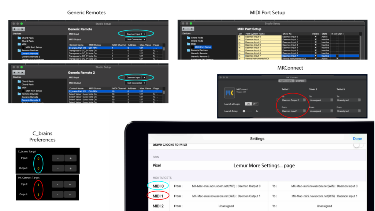Open MIDI Input dropdown in Generic Remote window
This screenshot has height=211, width=375.
(135, 34)
